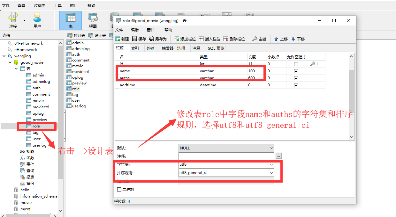
Task: Enable the 二进制 (Binary) checkbox
Action: (x=119, y=189)
